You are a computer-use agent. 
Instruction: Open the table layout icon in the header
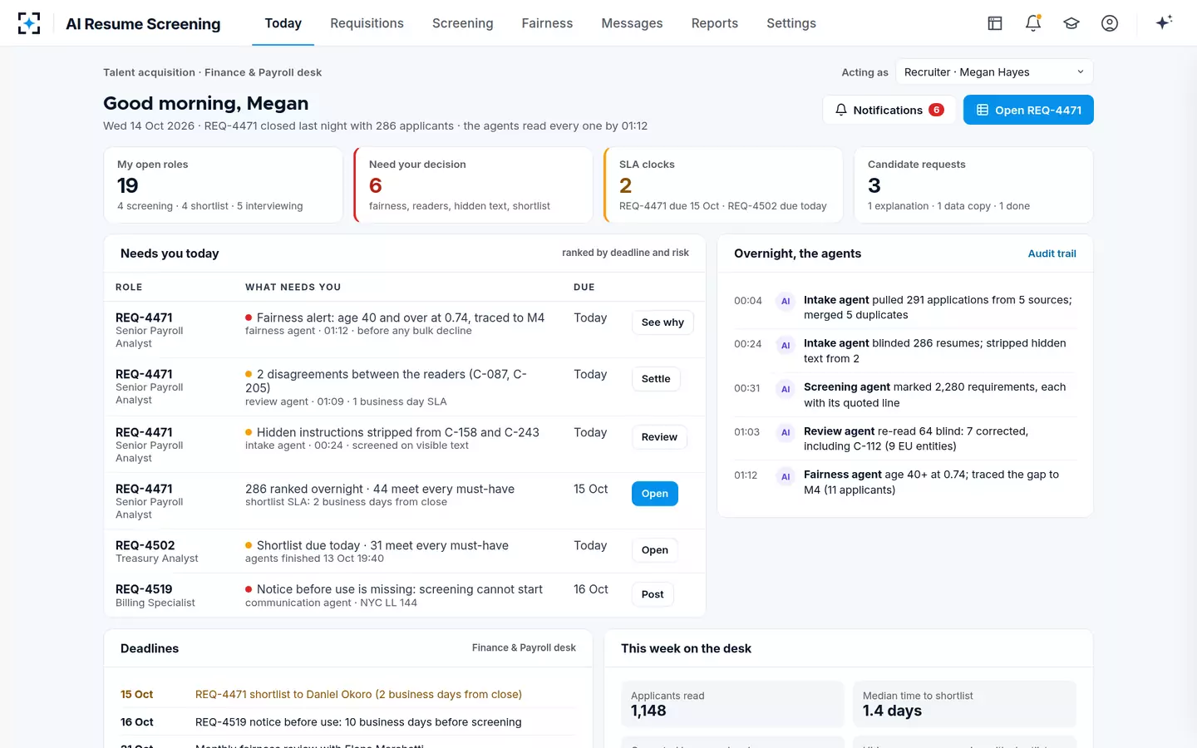pos(995,23)
